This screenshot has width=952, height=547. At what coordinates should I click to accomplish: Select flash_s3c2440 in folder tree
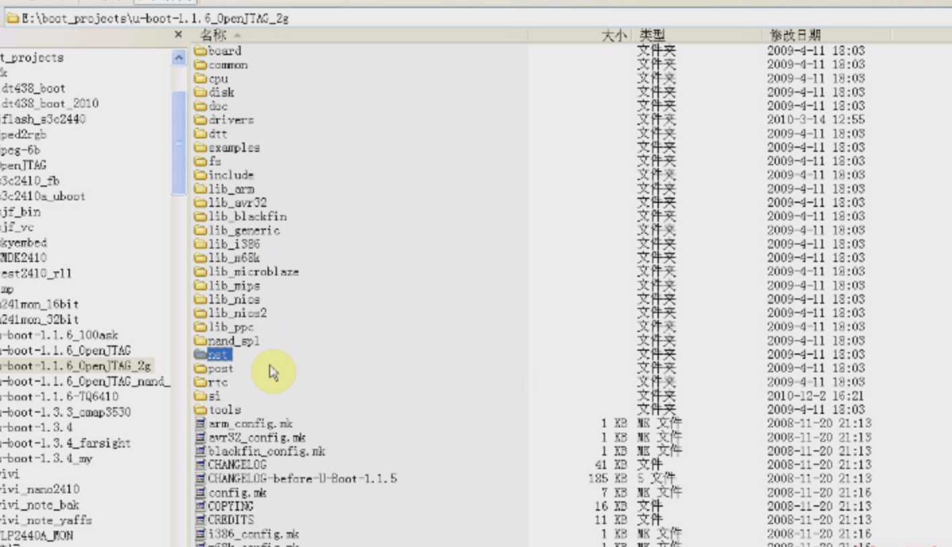[43, 119]
